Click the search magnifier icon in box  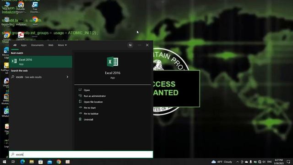pos(13,154)
